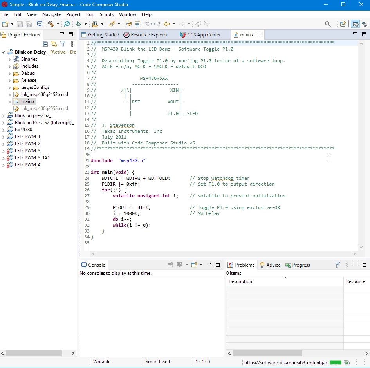This screenshot has height=368, width=370.
Task: Open the New wizard dropdown arrow
Action: click(12, 24)
